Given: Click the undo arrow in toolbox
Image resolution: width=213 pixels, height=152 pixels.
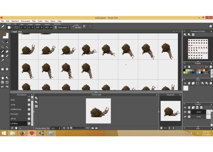Looking at the screenshot, I should point(2,86).
